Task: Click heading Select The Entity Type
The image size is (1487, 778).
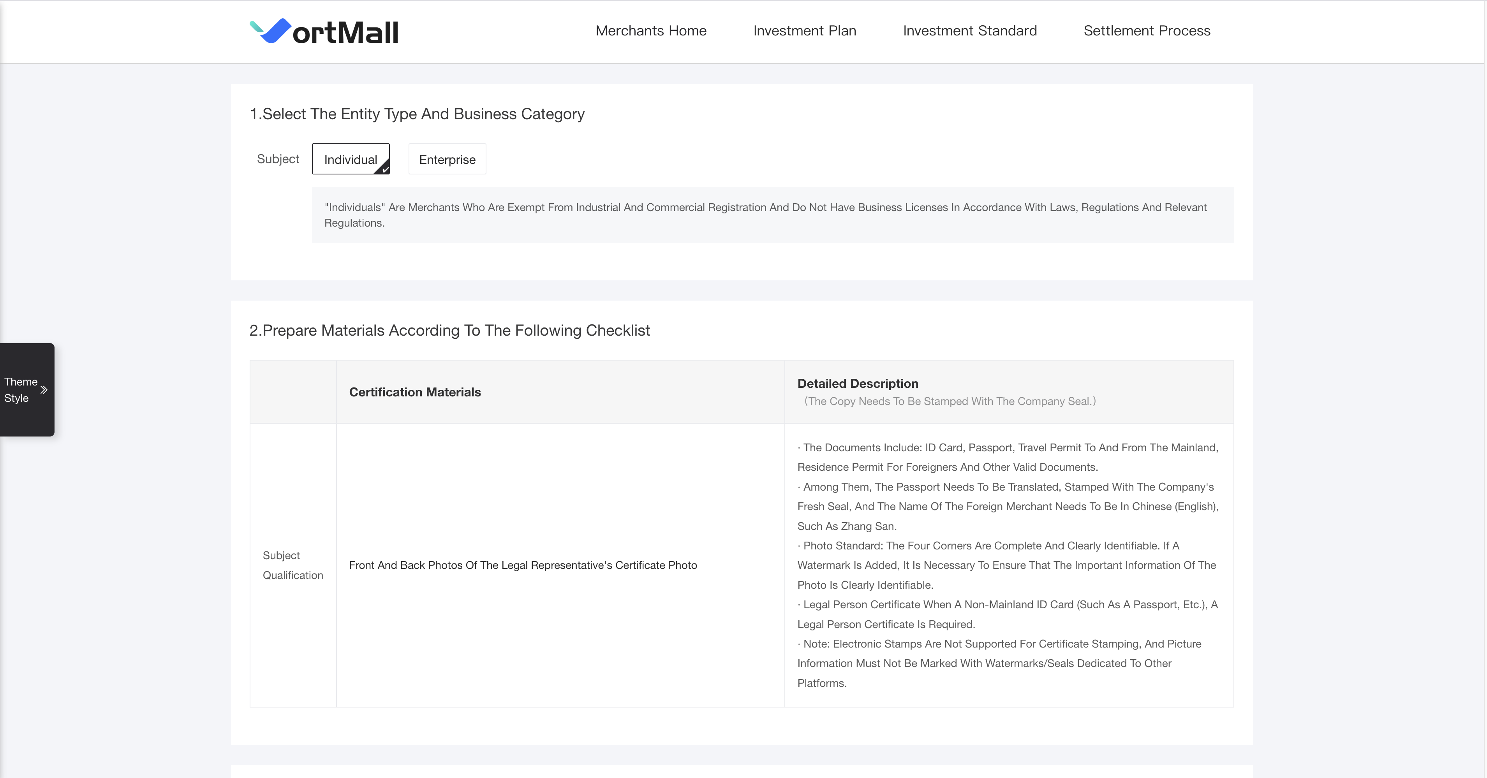Action: click(417, 114)
